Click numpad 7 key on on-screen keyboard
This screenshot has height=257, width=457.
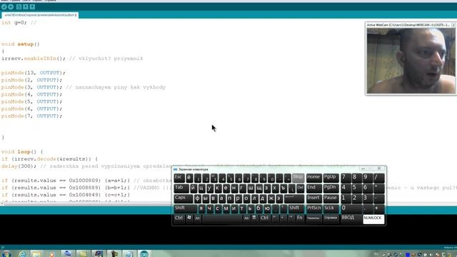coord(346,178)
